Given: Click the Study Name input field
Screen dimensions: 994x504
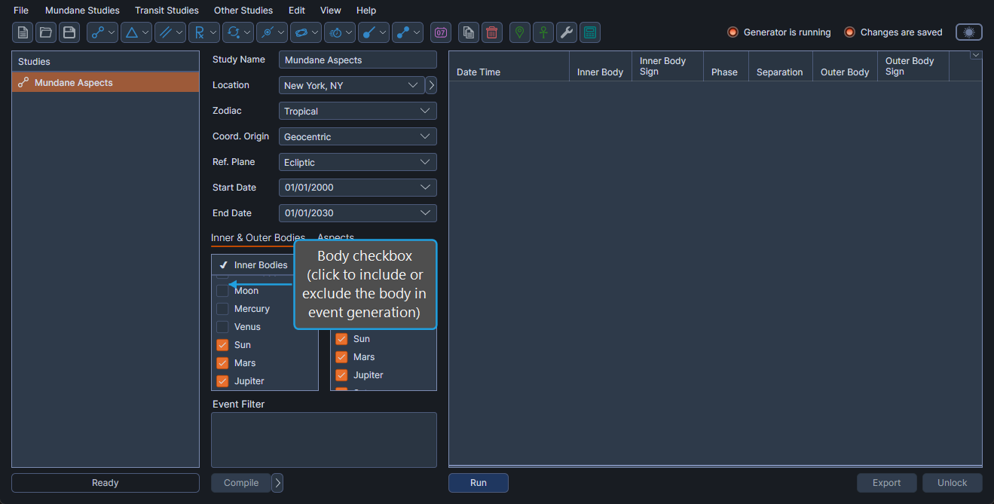Looking at the screenshot, I should coord(358,60).
